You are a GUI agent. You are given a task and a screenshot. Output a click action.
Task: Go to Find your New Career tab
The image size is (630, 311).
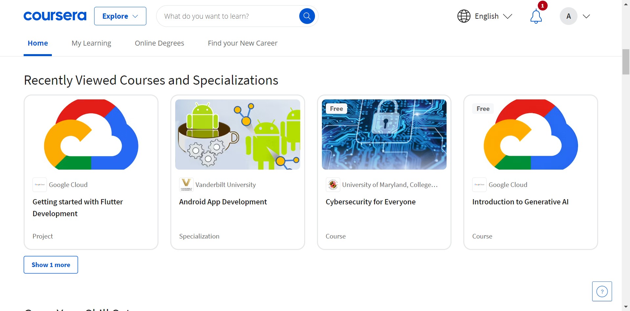pos(242,43)
